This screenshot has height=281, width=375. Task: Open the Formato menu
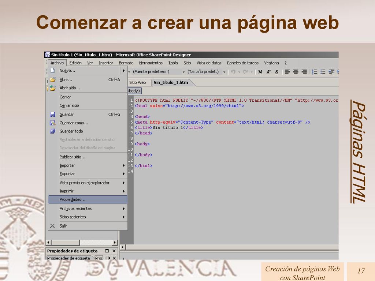pos(126,63)
